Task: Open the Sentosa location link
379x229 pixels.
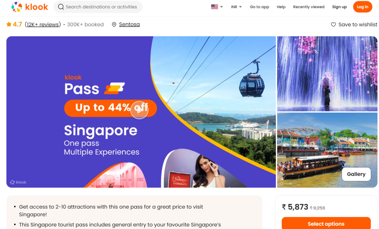Action: (129, 24)
